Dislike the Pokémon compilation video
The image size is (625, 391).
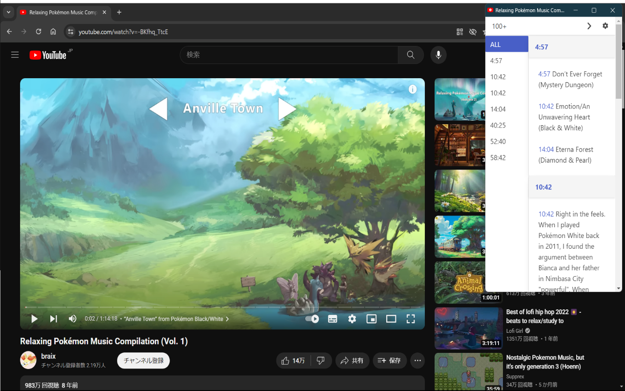(321, 360)
